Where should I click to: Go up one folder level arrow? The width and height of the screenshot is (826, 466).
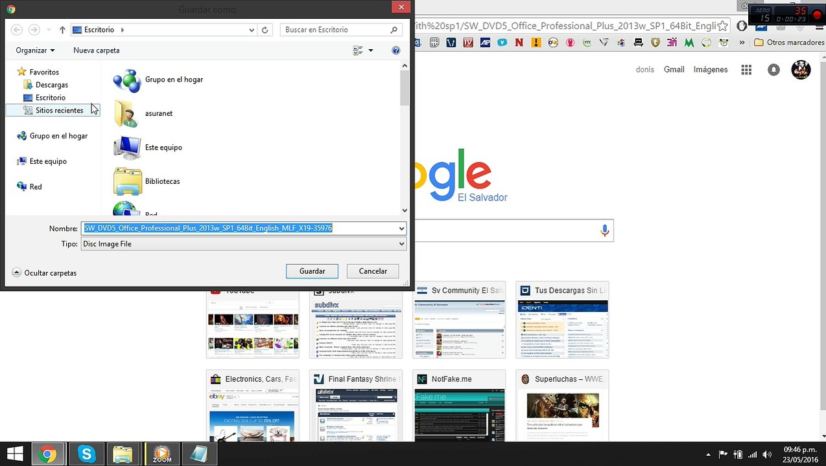[62, 30]
